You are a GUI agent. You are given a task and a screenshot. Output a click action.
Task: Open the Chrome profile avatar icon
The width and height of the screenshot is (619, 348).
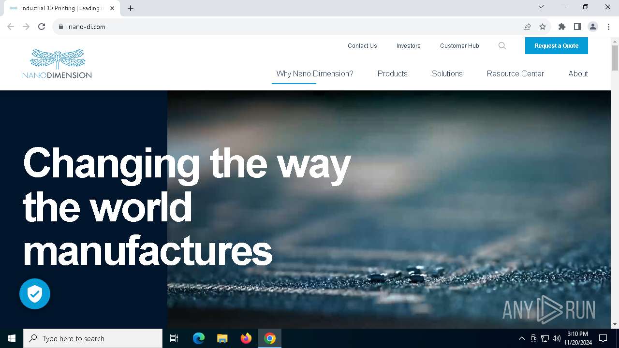pos(593,27)
